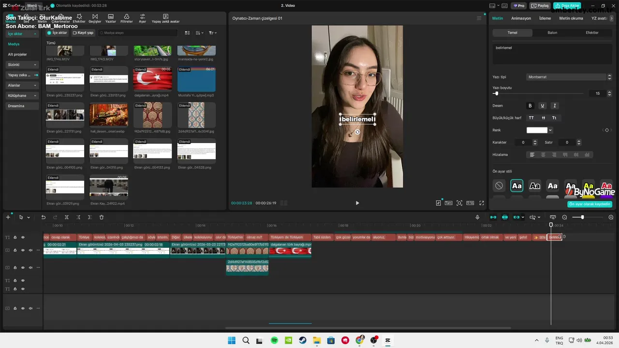This screenshot has width=619, height=348.
Task: Click the timeline zoom in magnifier
Action: coord(611,217)
